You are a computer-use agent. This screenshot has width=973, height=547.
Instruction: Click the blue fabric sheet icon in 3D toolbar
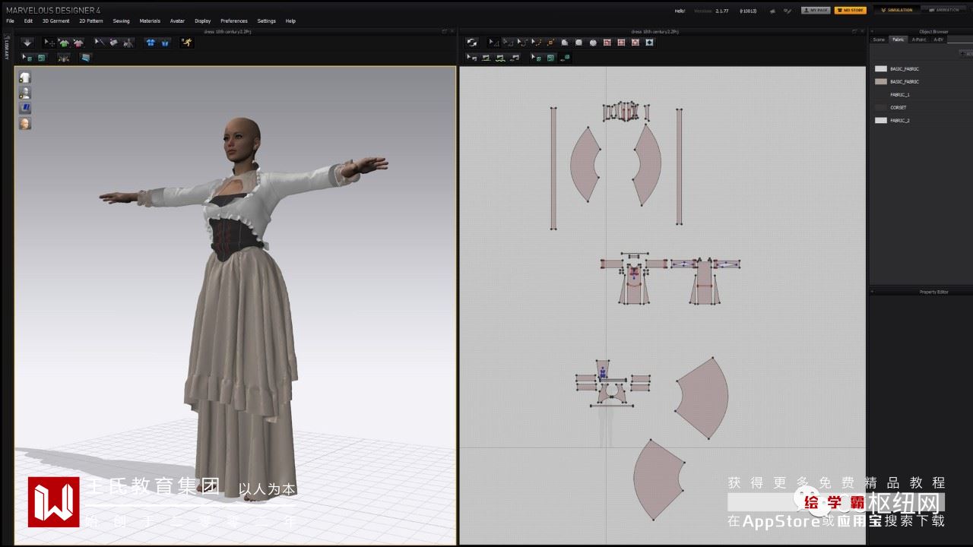(85, 57)
